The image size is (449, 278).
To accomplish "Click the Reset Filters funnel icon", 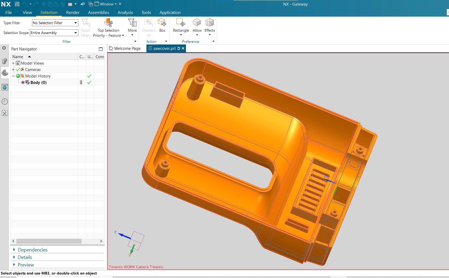I will 85,22.
